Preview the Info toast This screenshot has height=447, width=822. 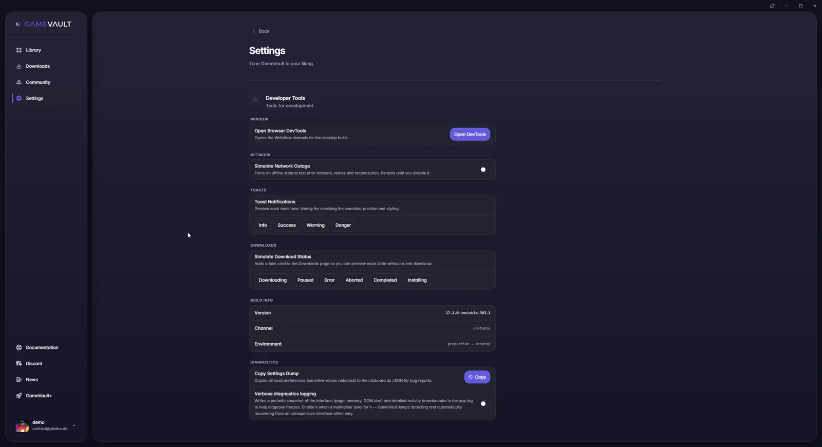point(263,225)
